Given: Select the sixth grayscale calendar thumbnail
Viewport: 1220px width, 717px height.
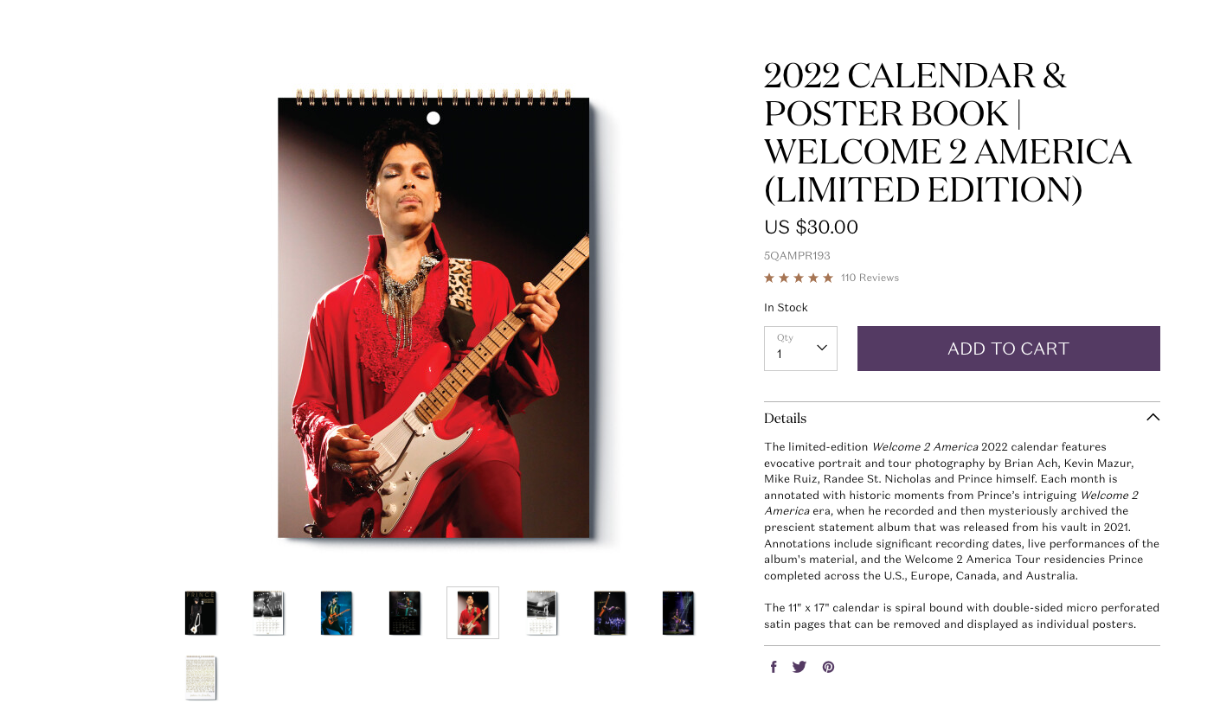Looking at the screenshot, I should (542, 613).
